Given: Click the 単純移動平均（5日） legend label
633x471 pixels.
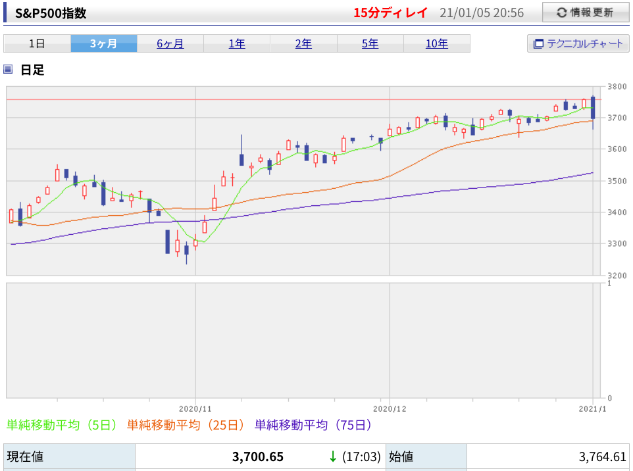Looking at the screenshot, I should [62, 425].
